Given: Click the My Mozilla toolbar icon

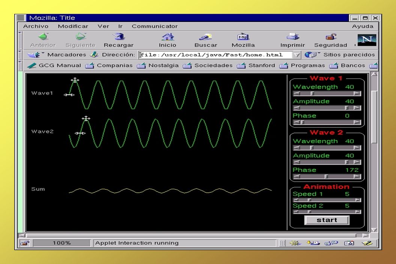Looking at the screenshot, I should coord(243,41).
